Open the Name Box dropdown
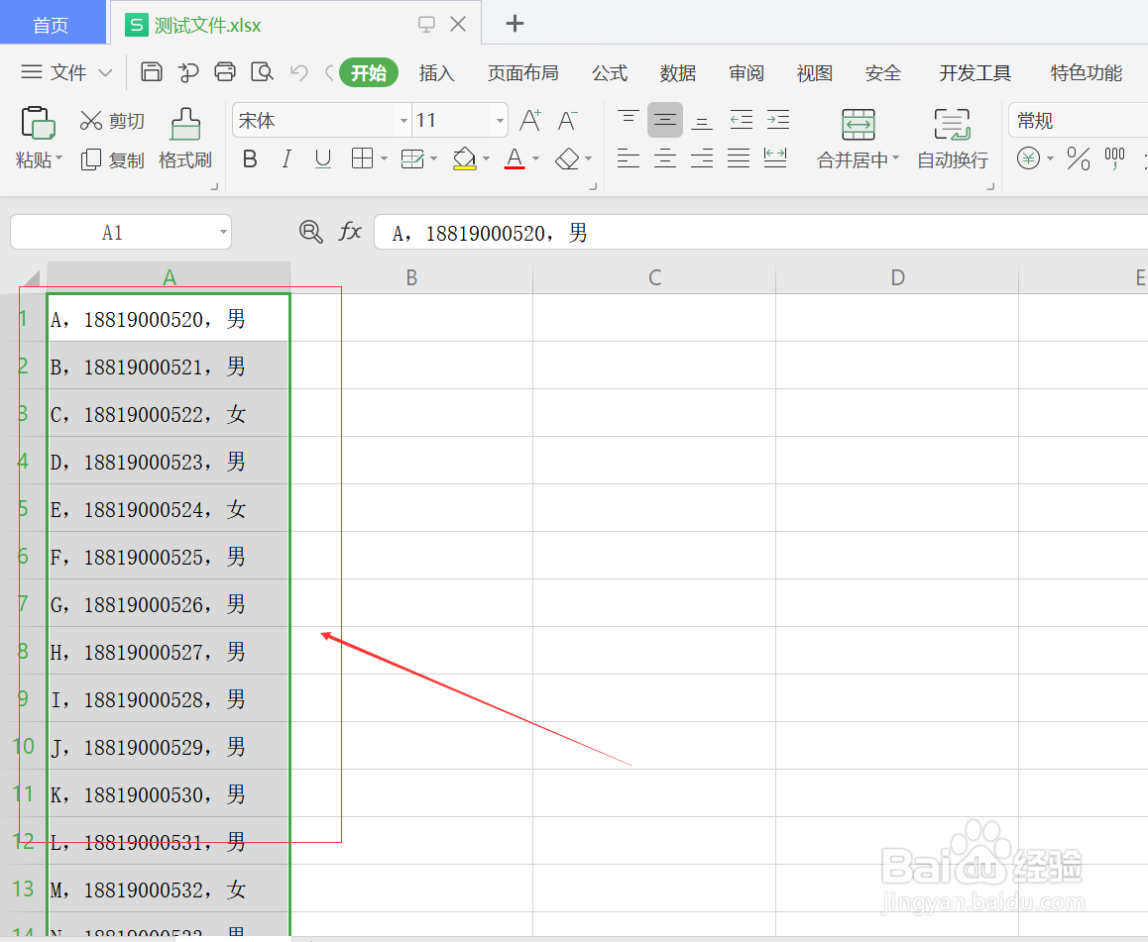 click(x=223, y=233)
